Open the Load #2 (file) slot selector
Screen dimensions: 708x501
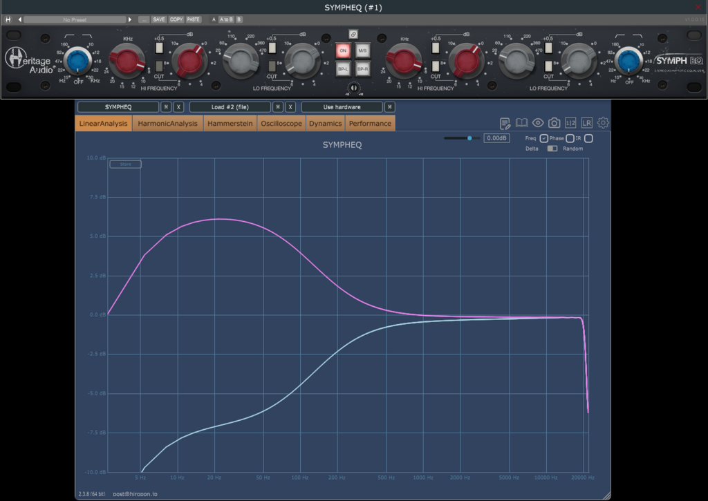coord(230,107)
